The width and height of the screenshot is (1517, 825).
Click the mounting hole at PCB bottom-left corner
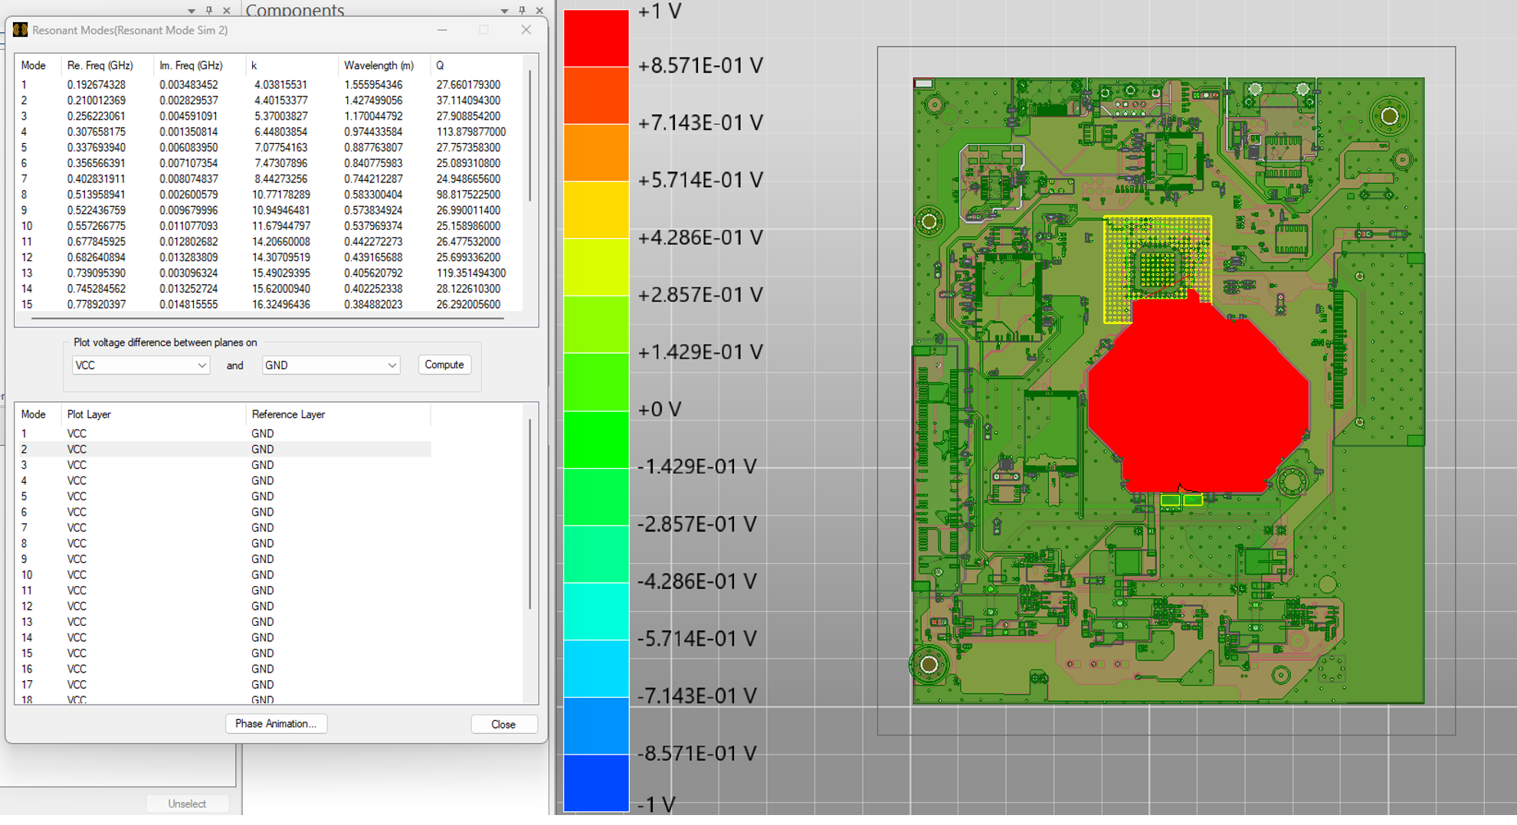pyautogui.click(x=929, y=664)
